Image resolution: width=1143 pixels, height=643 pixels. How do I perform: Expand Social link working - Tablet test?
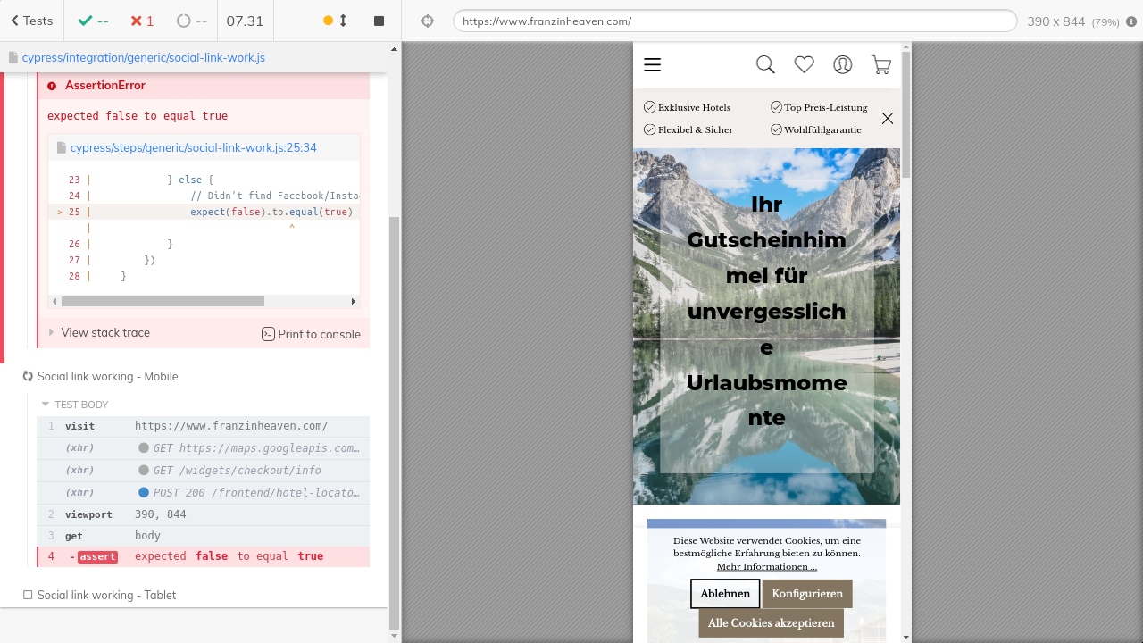tap(106, 595)
